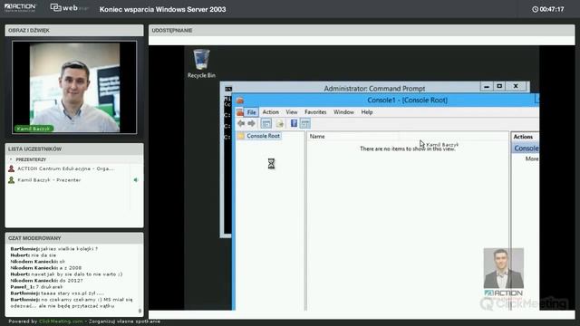Click the Console1 title bar icon
Viewport: 580px width, 326px height.
tap(240, 101)
